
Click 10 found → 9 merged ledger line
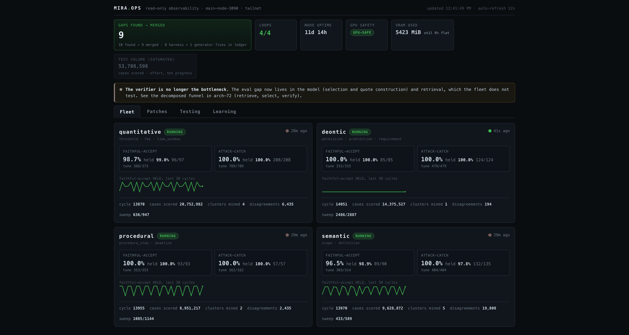coord(182,45)
